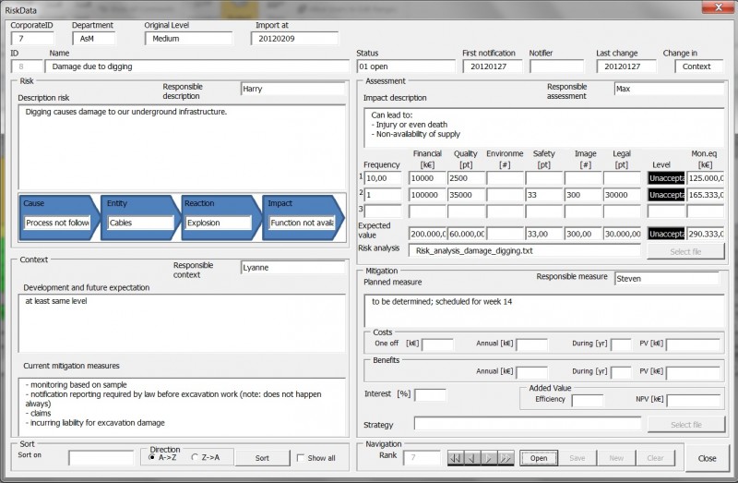Click Responsible measure field 'Steven'
Image resolution: width=738 pixels, height=483 pixels.
(667, 279)
